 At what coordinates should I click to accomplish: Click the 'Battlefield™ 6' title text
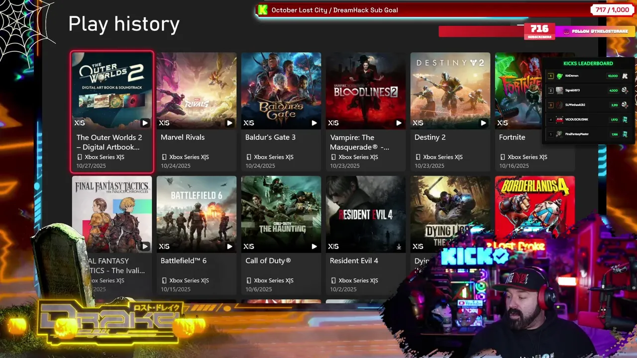coord(184,261)
